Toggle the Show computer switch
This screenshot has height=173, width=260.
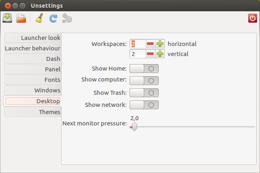(144, 81)
